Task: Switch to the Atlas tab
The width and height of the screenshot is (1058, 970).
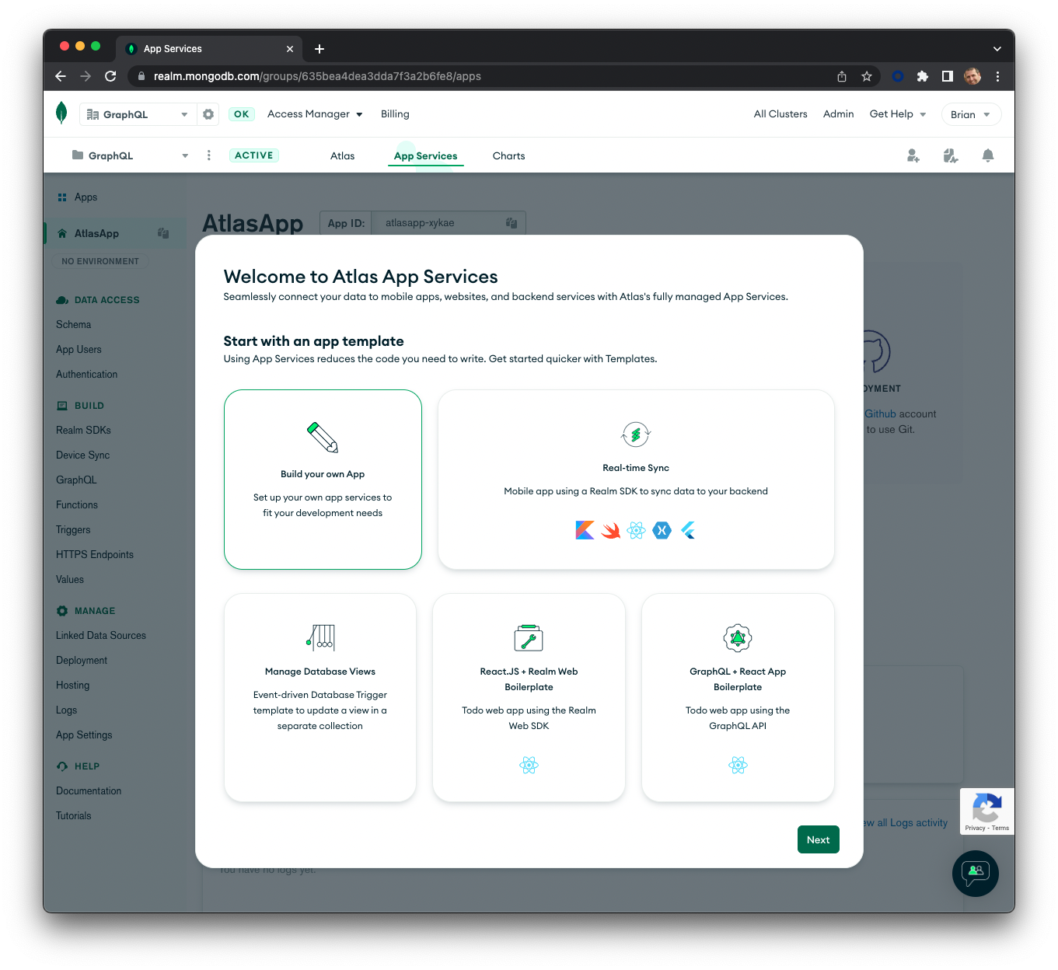Action: point(342,155)
